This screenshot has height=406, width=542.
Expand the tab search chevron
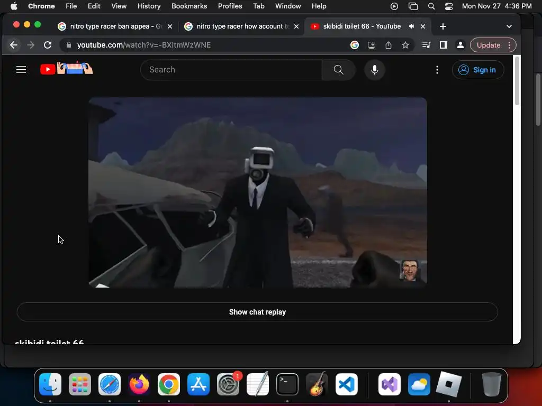[x=509, y=26]
